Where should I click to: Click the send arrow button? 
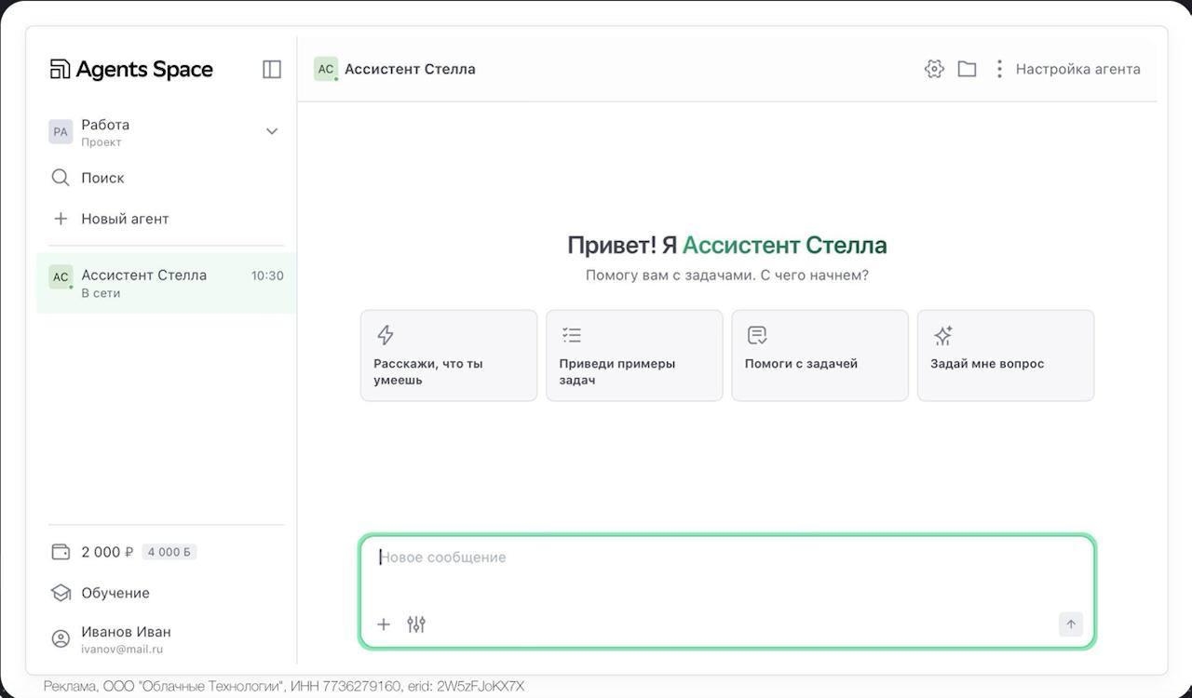click(1071, 624)
